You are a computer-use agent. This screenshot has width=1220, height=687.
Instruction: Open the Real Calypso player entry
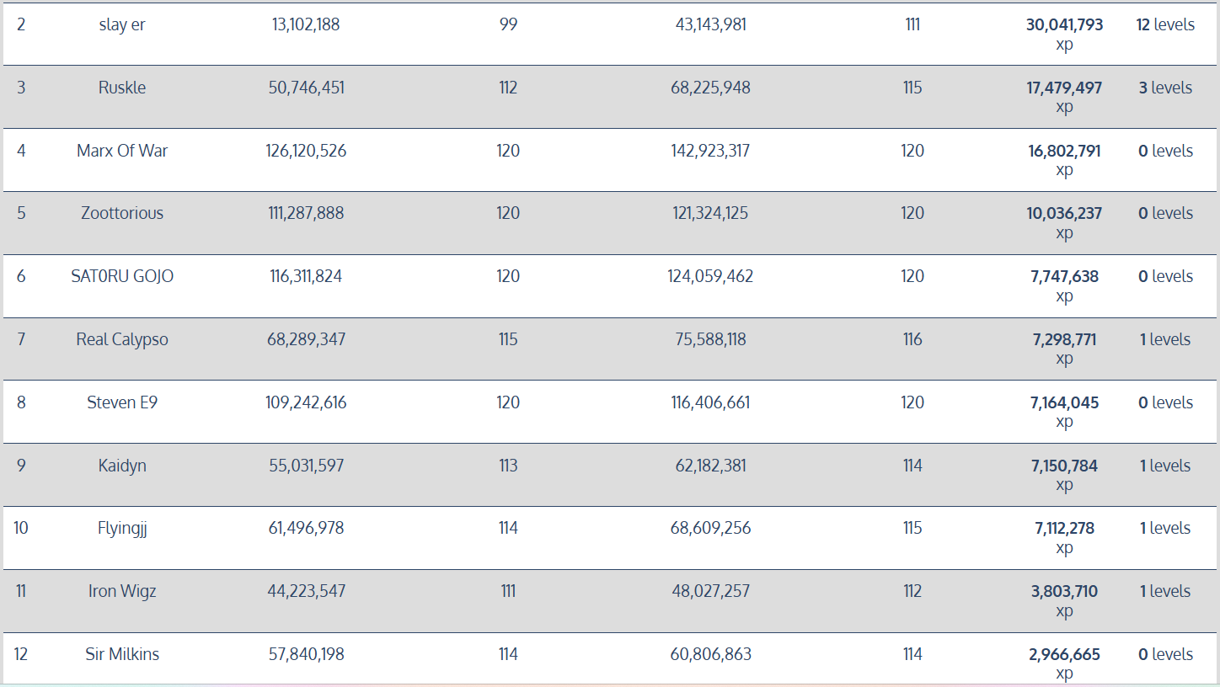pos(122,339)
